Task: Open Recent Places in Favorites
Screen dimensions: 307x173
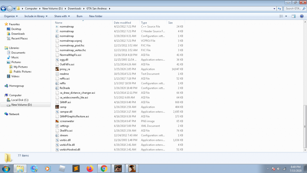Action: pyautogui.click(x=20, y=39)
